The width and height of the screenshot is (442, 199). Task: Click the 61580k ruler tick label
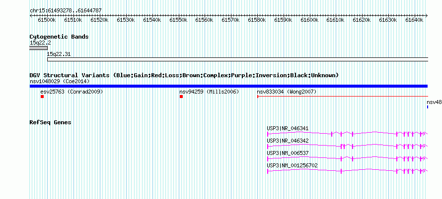(x=257, y=20)
